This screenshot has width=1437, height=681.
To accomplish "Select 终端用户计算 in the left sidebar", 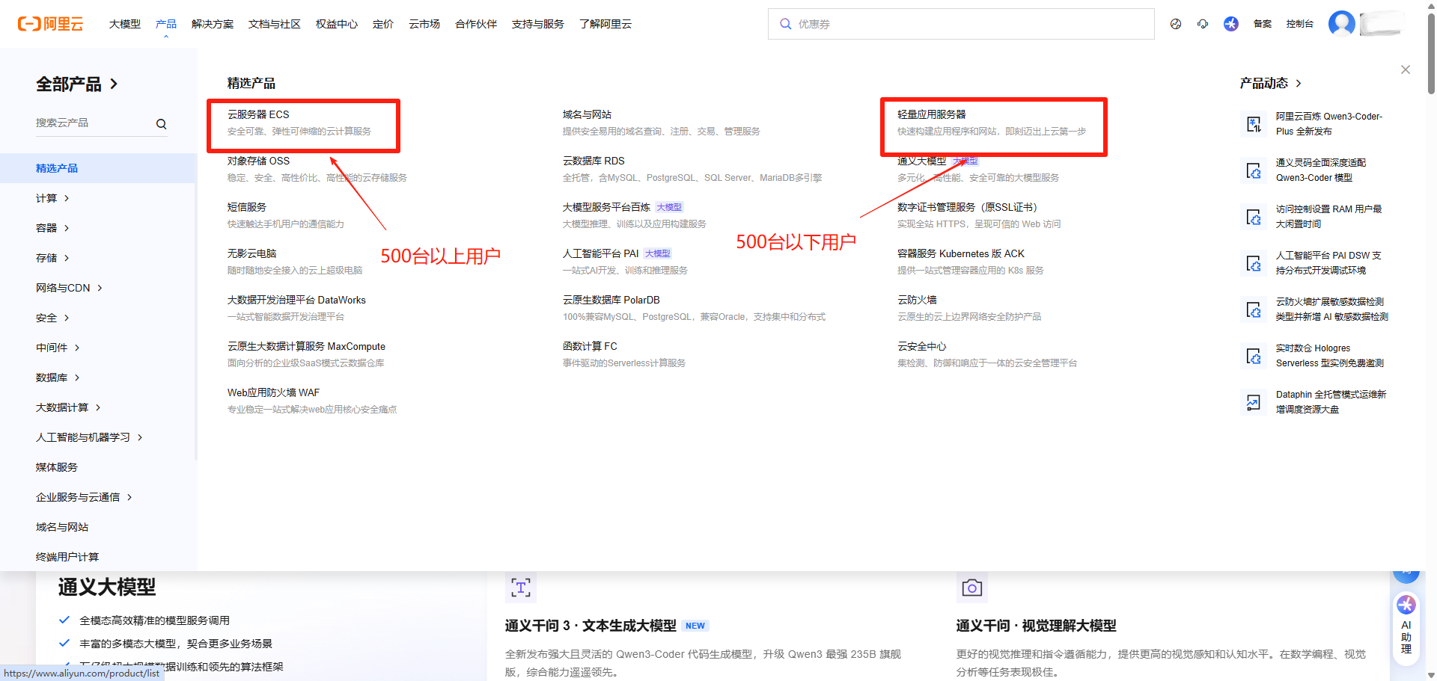I will [x=67, y=557].
